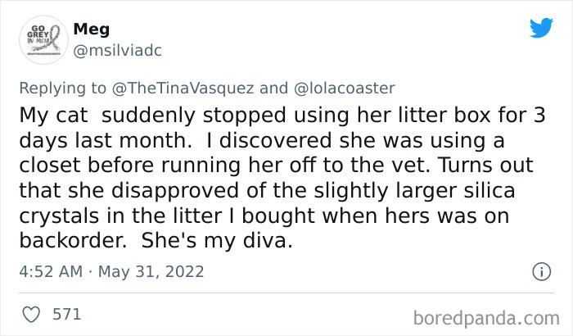Click the 571 likes count

click(66, 313)
